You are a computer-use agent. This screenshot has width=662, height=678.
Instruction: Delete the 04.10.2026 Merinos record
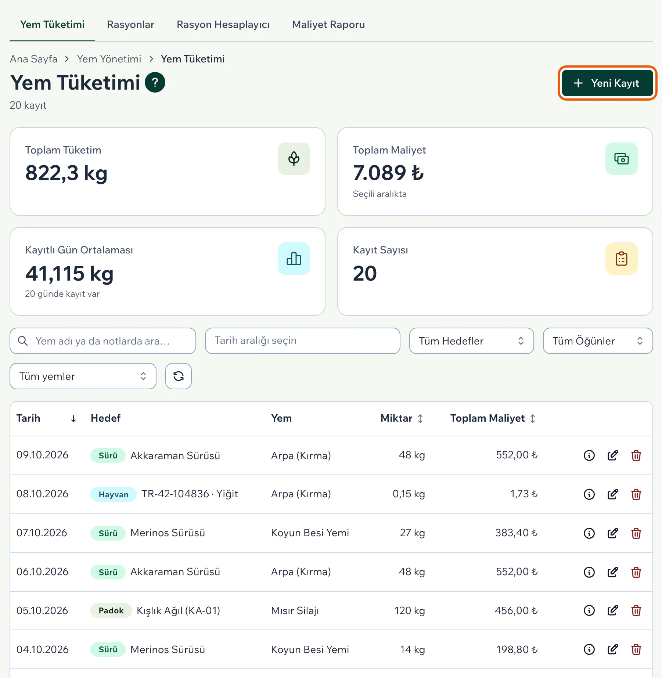pyautogui.click(x=636, y=650)
